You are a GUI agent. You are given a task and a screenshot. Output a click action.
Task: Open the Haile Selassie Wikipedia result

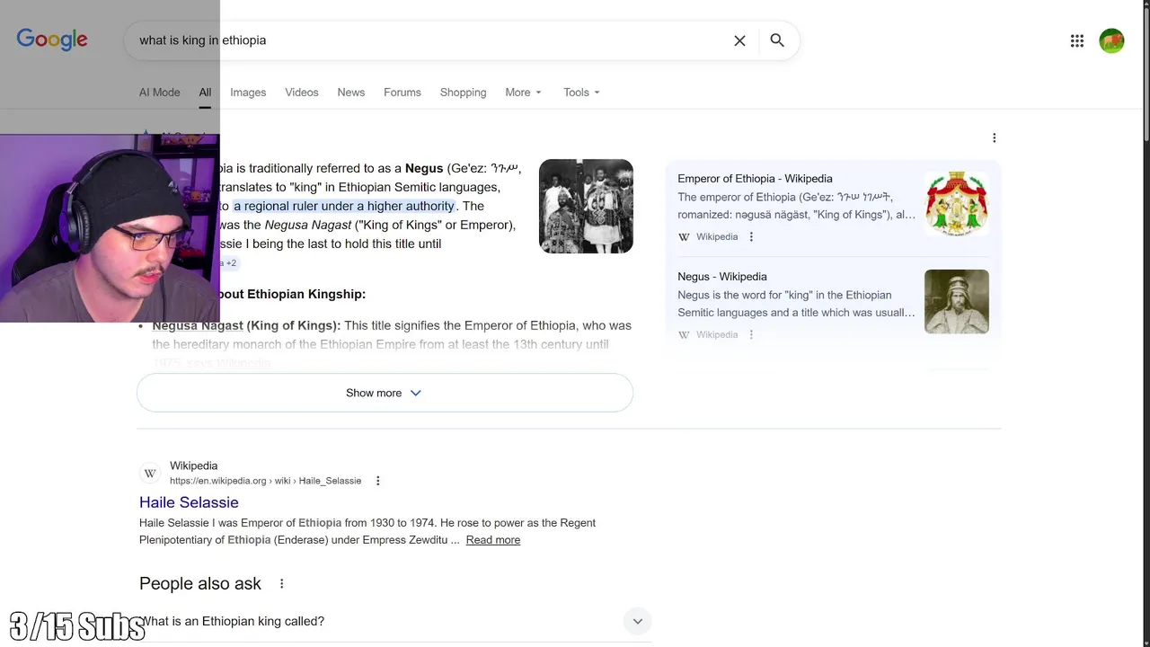coord(189,502)
